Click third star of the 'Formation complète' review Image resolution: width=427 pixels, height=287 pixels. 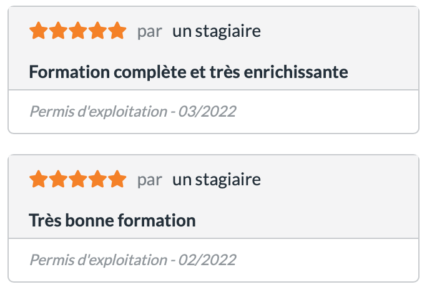click(x=78, y=31)
